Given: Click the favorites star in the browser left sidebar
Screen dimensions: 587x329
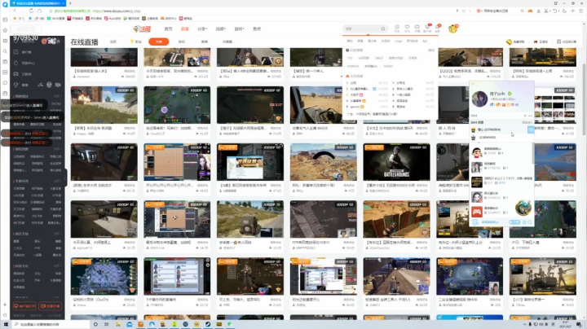Looking at the screenshot, I should 5,30.
